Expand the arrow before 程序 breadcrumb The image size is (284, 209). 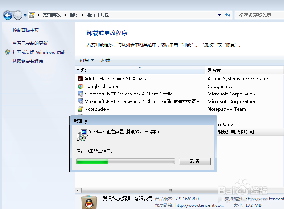click(x=65, y=15)
